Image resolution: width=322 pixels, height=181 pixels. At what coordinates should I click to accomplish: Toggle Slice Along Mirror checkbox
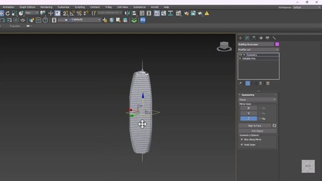coord(242,139)
